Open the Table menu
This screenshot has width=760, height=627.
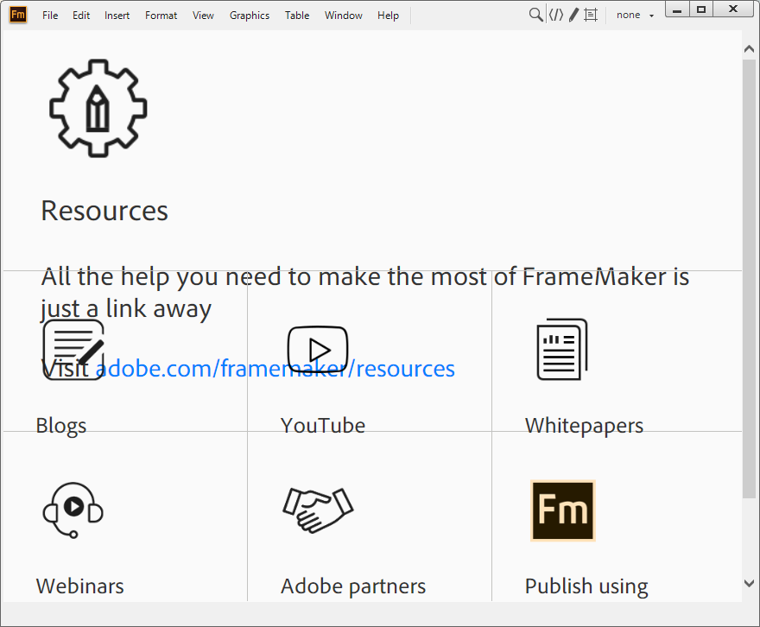click(x=297, y=15)
